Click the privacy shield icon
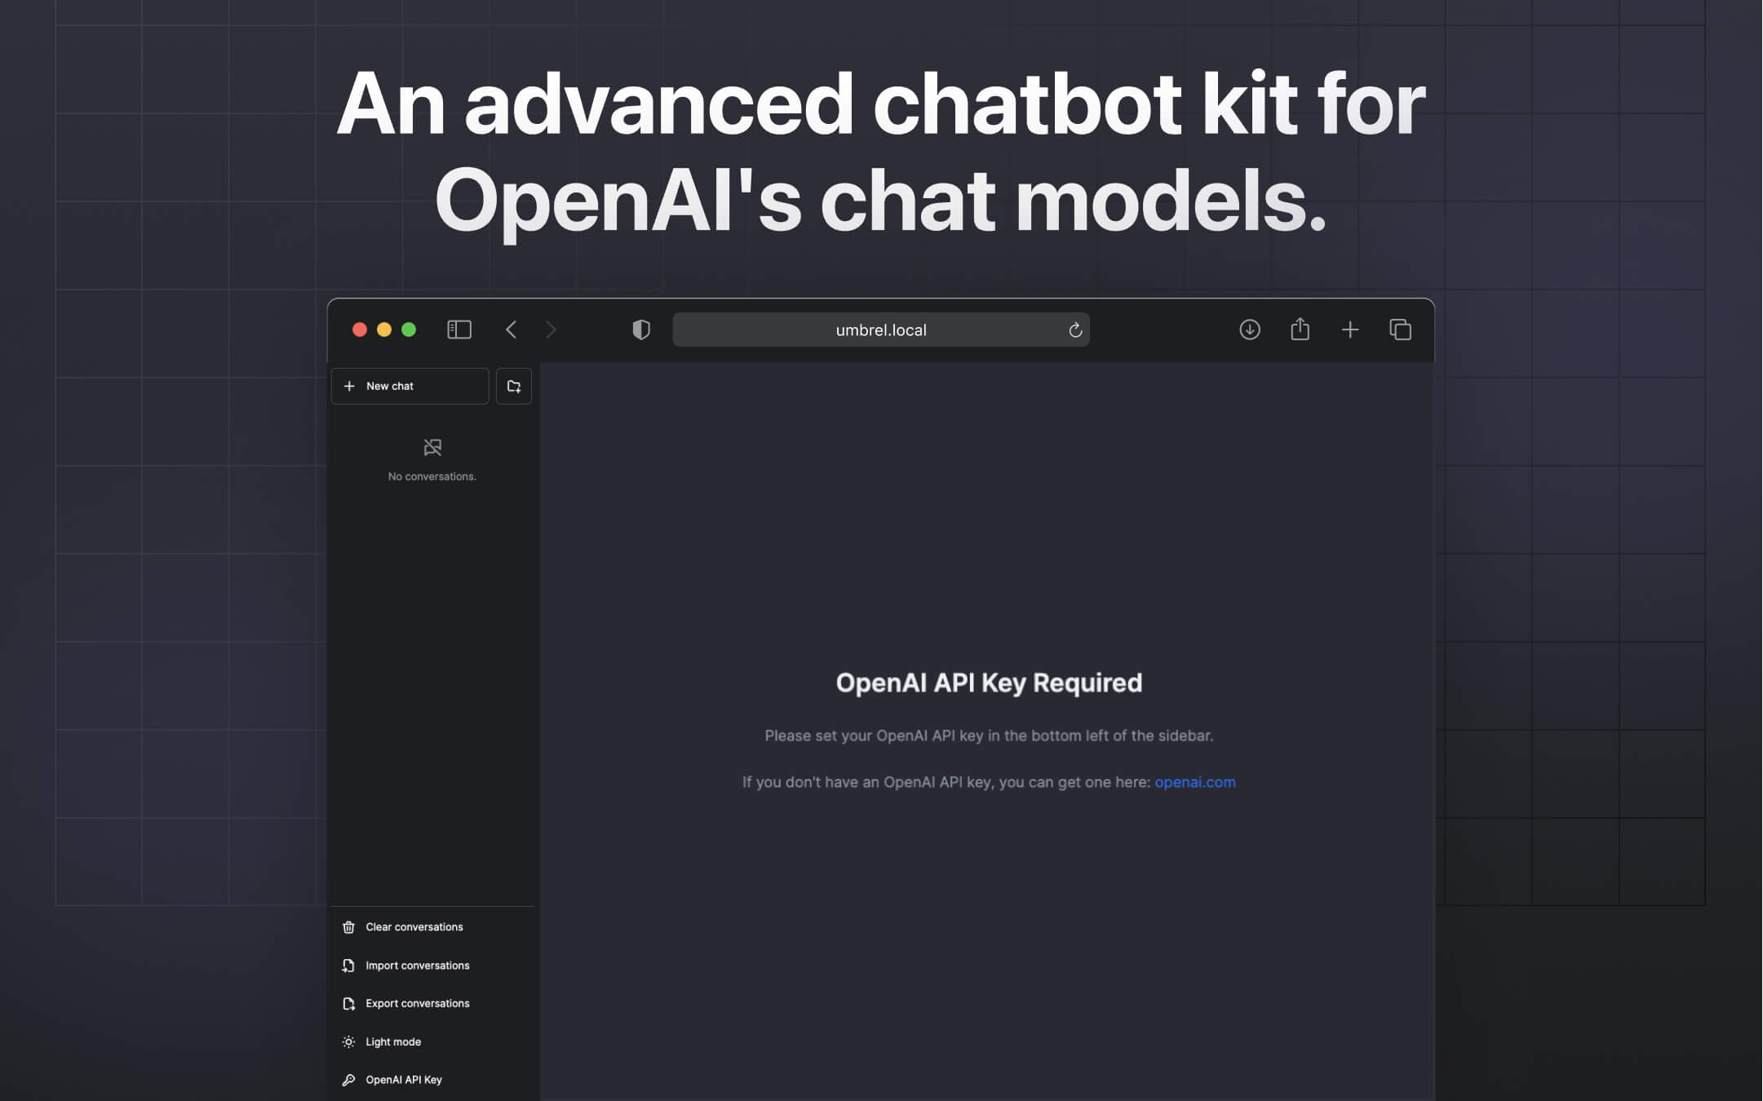Viewport: 1763px width, 1101px height. (x=641, y=329)
